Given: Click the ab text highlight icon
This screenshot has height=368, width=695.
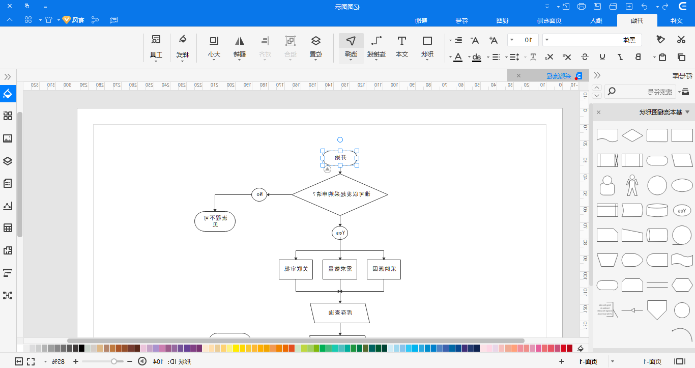Looking at the screenshot, I should [x=476, y=57].
